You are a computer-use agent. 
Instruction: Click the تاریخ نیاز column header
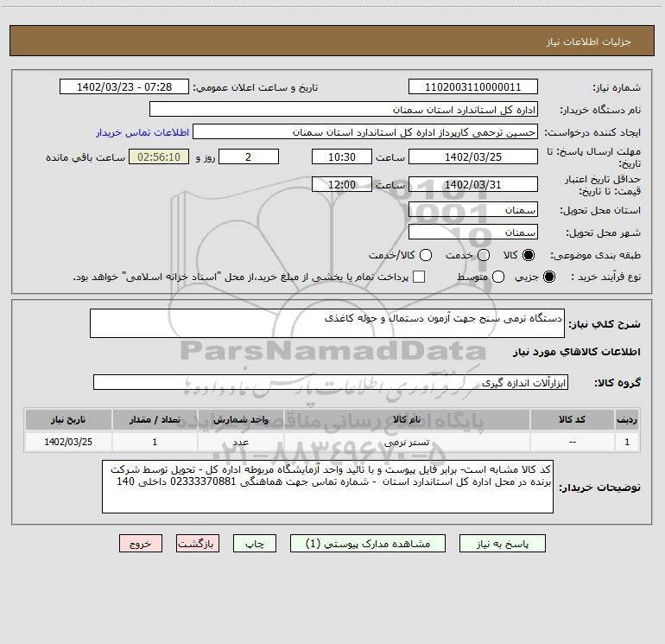68,419
